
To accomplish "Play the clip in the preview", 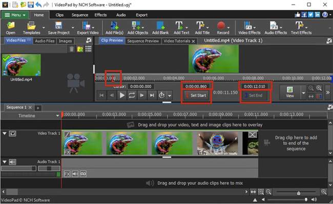I will 122,95.
